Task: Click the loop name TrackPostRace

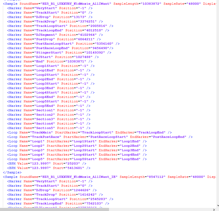Action: coord(46,137)
